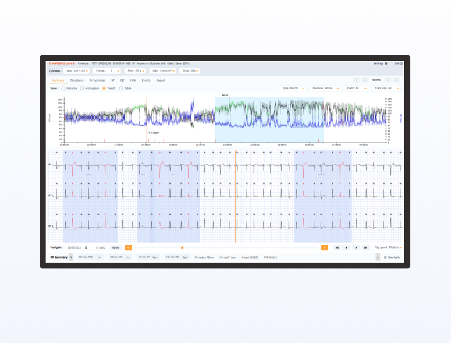This screenshot has height=343, width=451.
Task: Open the calendar date picker icon
Action: [86, 248]
